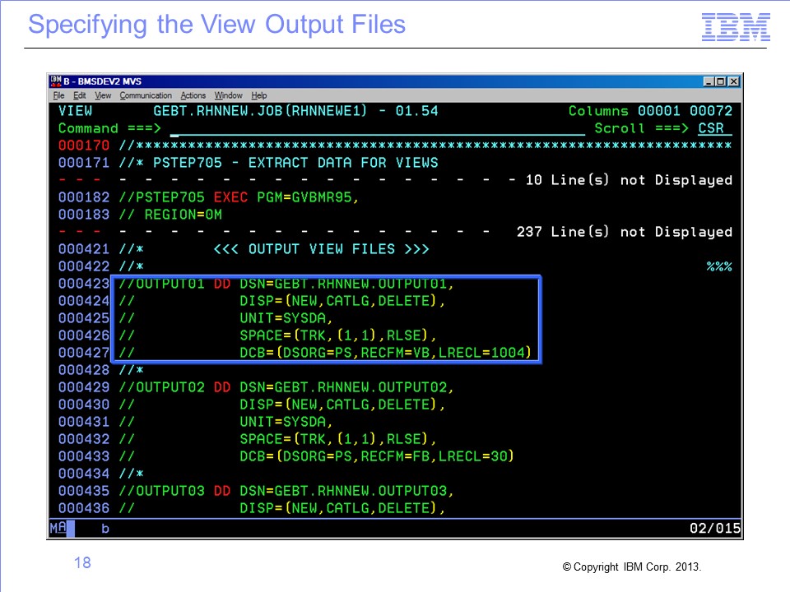Click the Command ===> input line
This screenshot has height=592, width=790.
point(378,129)
